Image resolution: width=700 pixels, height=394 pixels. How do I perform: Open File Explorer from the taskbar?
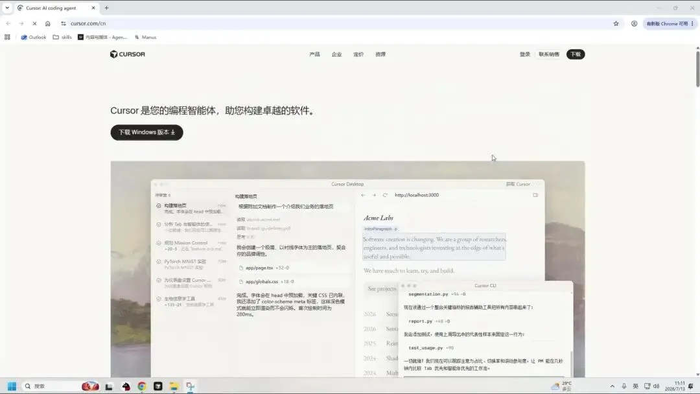pyautogui.click(x=174, y=386)
